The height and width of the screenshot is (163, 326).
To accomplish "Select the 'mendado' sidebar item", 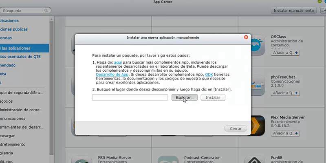I will (x=8, y=65).
